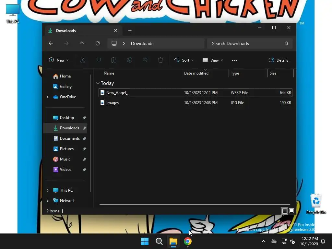Open the Windows Start menu

[x=145, y=241]
